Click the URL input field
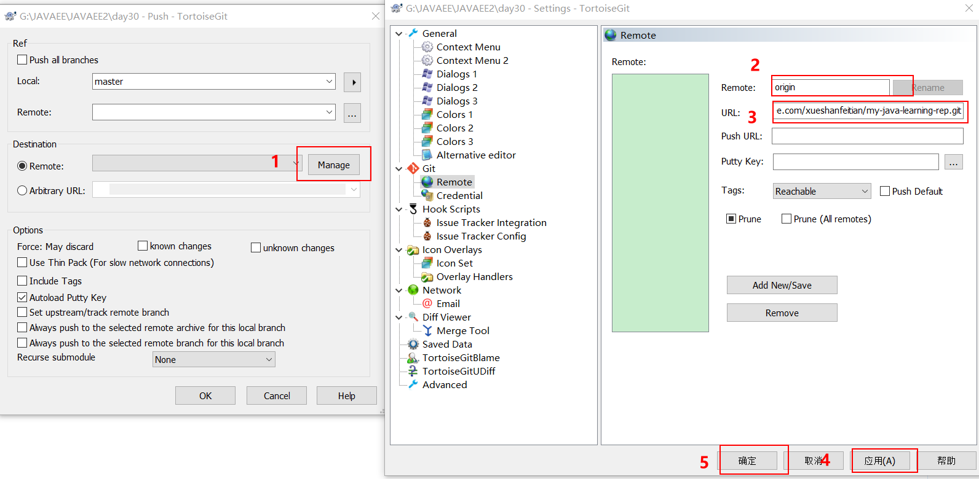This screenshot has width=979, height=479. click(868, 111)
